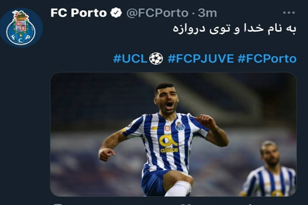Image resolution: width=308 pixels, height=205 pixels.
Task: Click the FC Porto crest on the shirt
Action: [180, 126]
